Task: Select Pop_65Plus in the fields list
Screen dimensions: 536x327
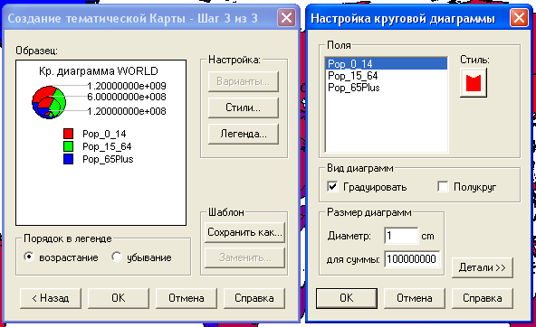Action: [386, 88]
